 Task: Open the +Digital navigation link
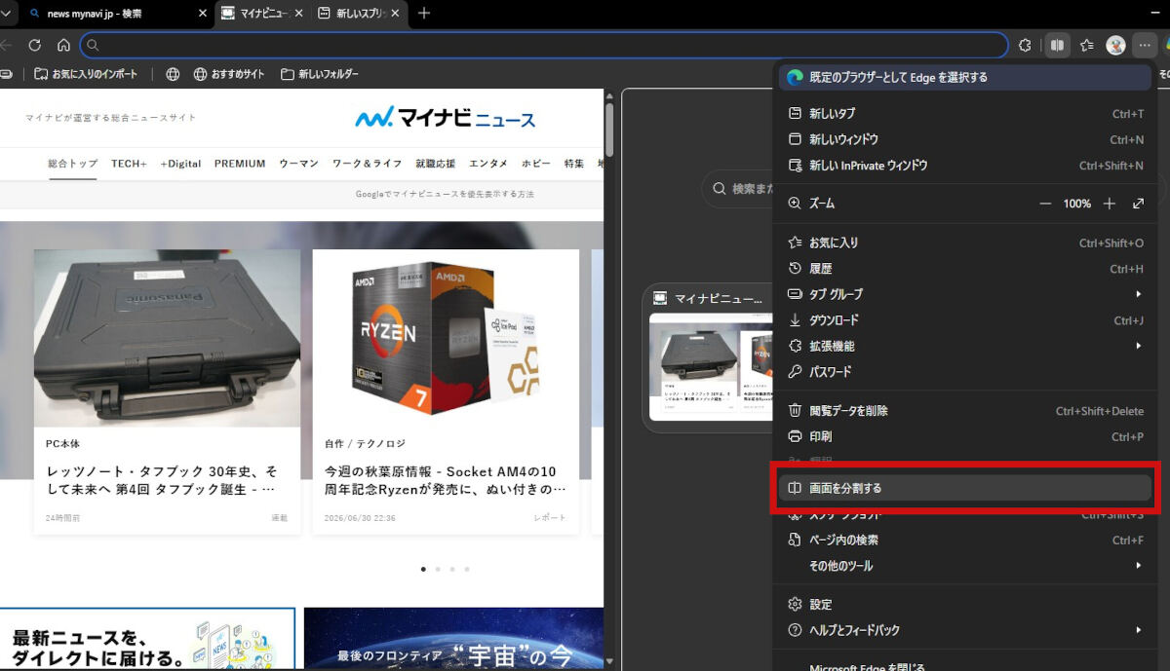pos(180,164)
